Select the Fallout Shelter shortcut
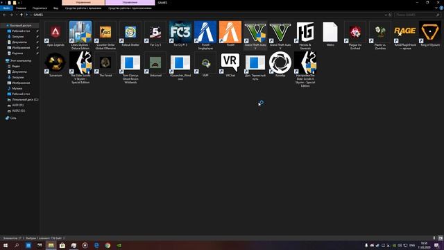 [130, 34]
